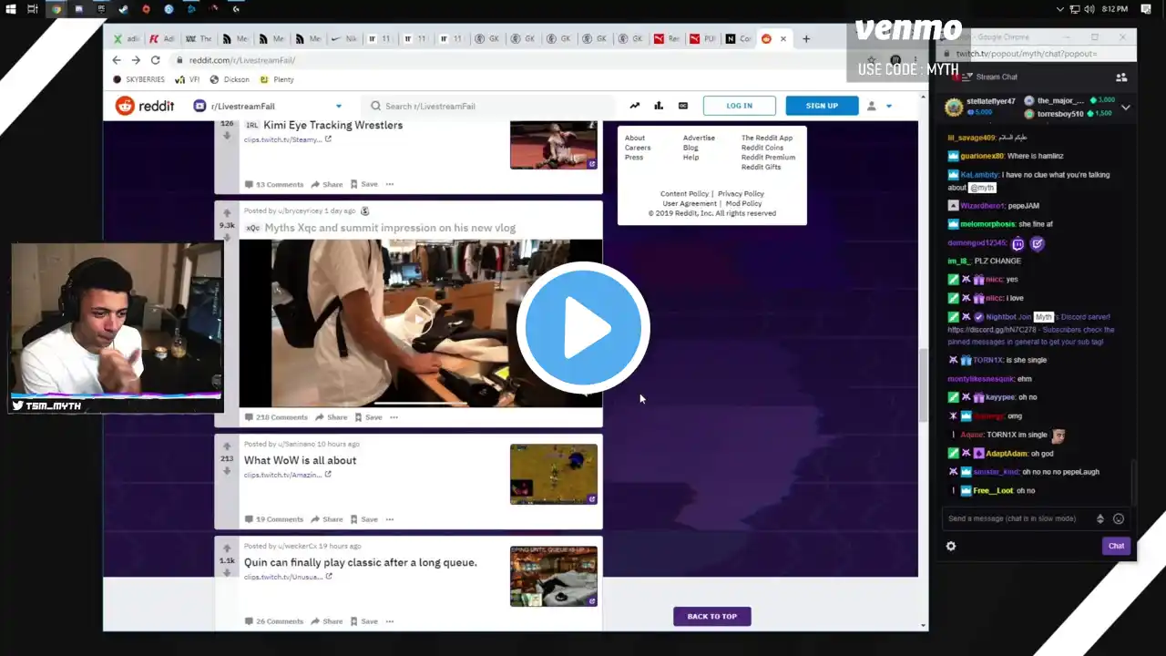Open more options on Quin classic post
Viewport: 1166px width, 656px height.
coord(390,621)
